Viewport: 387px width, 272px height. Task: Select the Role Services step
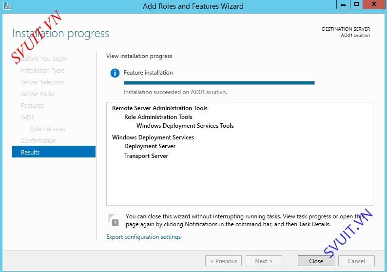pos(47,129)
